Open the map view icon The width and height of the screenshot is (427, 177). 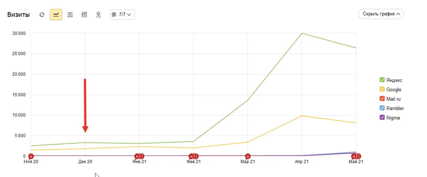[x=98, y=15]
